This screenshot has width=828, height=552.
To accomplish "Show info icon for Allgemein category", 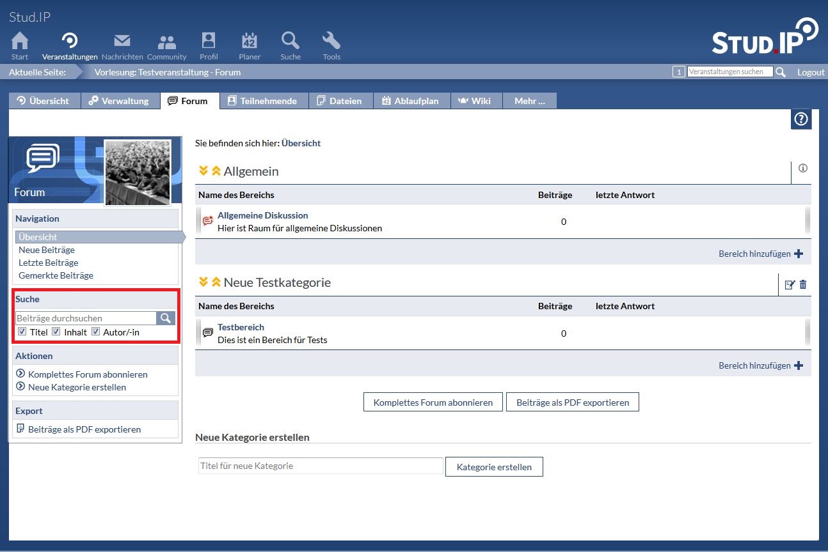I will 802,169.
